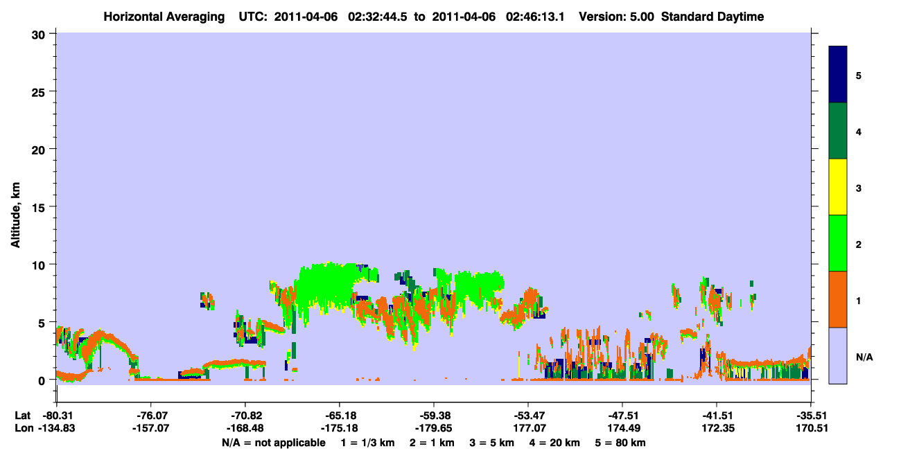
Task: Click the '2 = 1 km' legend note
Action: [x=433, y=443]
